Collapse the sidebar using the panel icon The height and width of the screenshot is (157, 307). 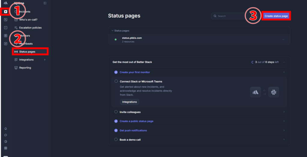pos(45,3)
